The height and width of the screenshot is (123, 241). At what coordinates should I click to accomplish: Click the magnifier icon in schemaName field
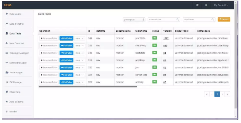(178, 20)
